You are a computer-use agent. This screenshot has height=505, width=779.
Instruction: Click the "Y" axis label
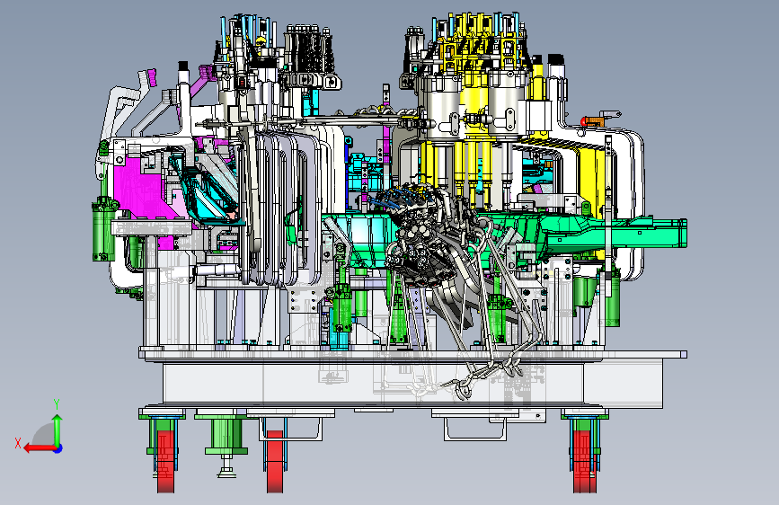click(x=57, y=404)
